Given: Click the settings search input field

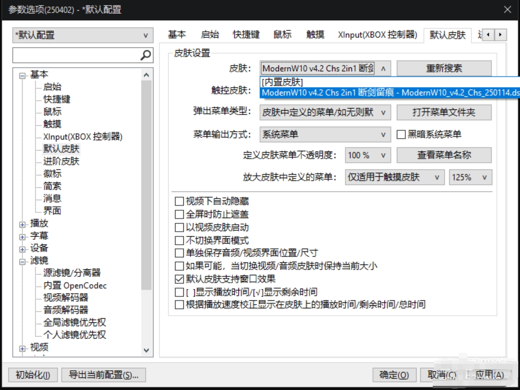Looking at the screenshot, I should point(76,55).
